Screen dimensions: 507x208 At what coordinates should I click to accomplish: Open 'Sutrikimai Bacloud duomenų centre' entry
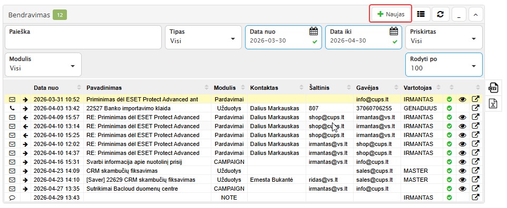pos(132,189)
